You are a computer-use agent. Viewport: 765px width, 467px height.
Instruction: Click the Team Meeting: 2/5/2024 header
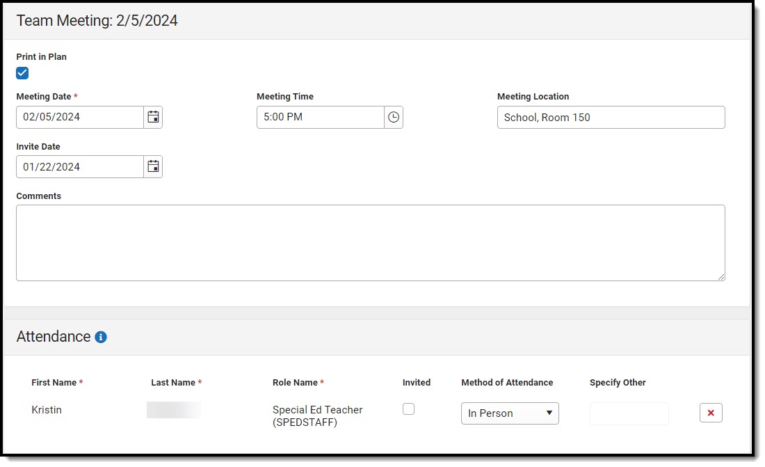click(x=97, y=20)
